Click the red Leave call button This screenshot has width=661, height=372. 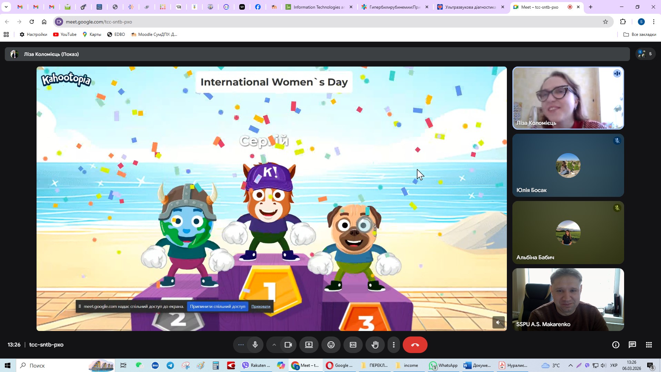415,345
